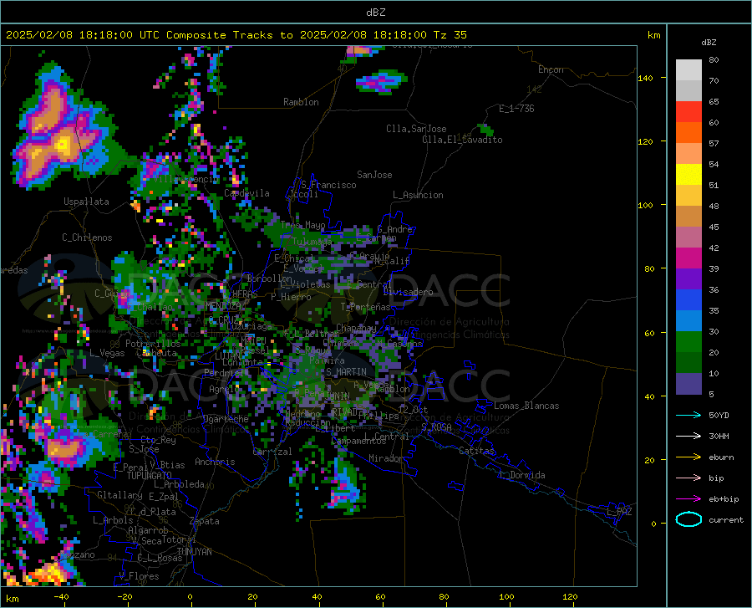Click the yellow eburn arrow legend icon
The image size is (752, 608).
(688, 457)
